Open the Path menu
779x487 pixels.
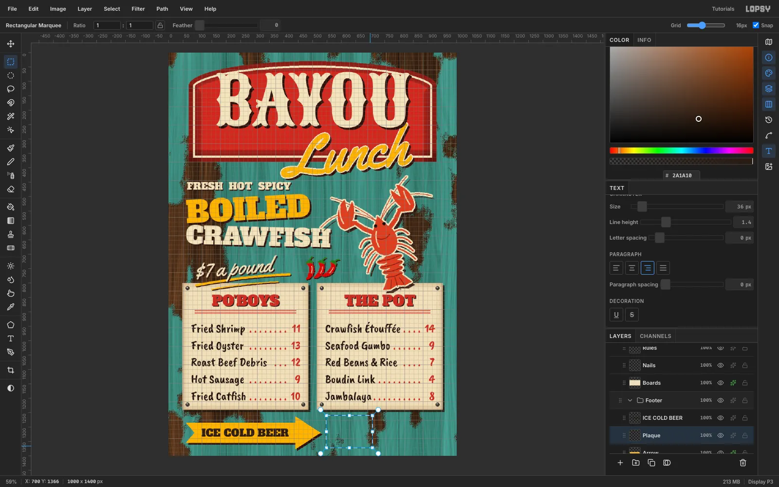[x=162, y=9]
